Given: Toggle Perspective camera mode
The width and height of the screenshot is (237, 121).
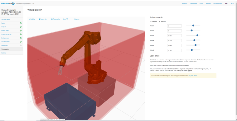Looking at the screenshot, I should pyautogui.click(x=56, y=19).
